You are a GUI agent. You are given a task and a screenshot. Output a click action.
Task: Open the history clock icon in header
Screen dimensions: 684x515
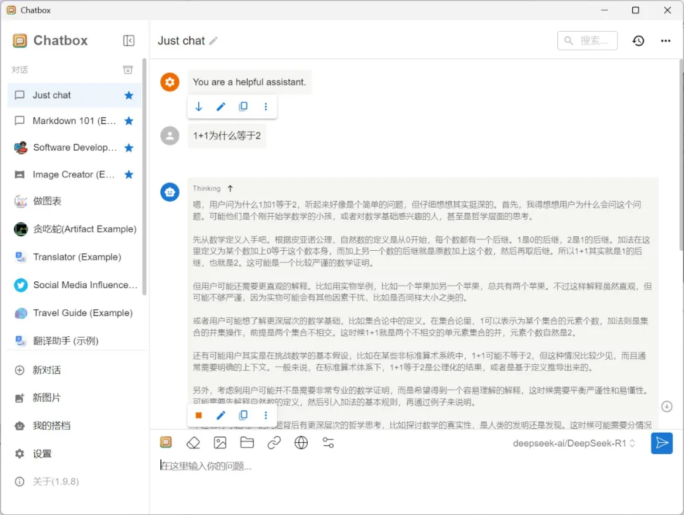coord(638,41)
